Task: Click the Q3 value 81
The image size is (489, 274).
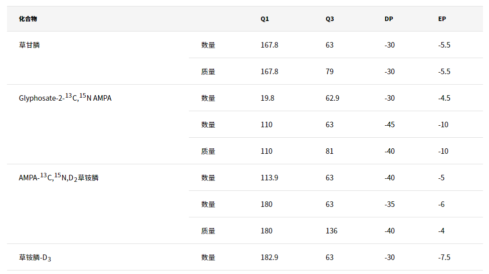Action: (330, 151)
